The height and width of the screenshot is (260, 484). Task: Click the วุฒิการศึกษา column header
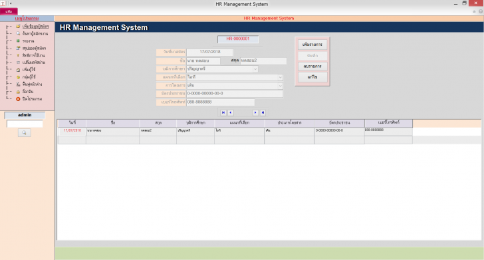[195, 123]
